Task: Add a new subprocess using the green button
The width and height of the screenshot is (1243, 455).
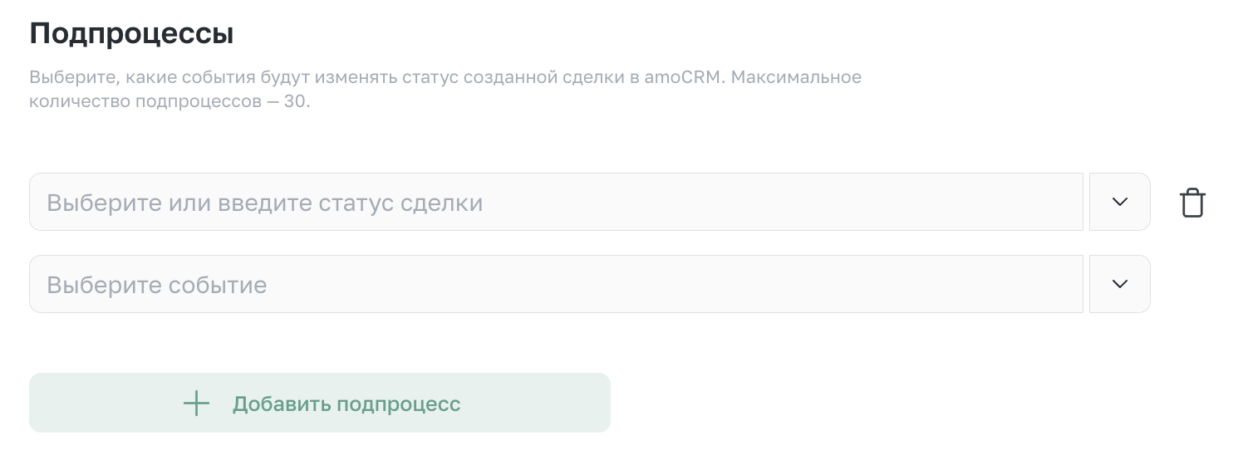Action: [x=320, y=403]
